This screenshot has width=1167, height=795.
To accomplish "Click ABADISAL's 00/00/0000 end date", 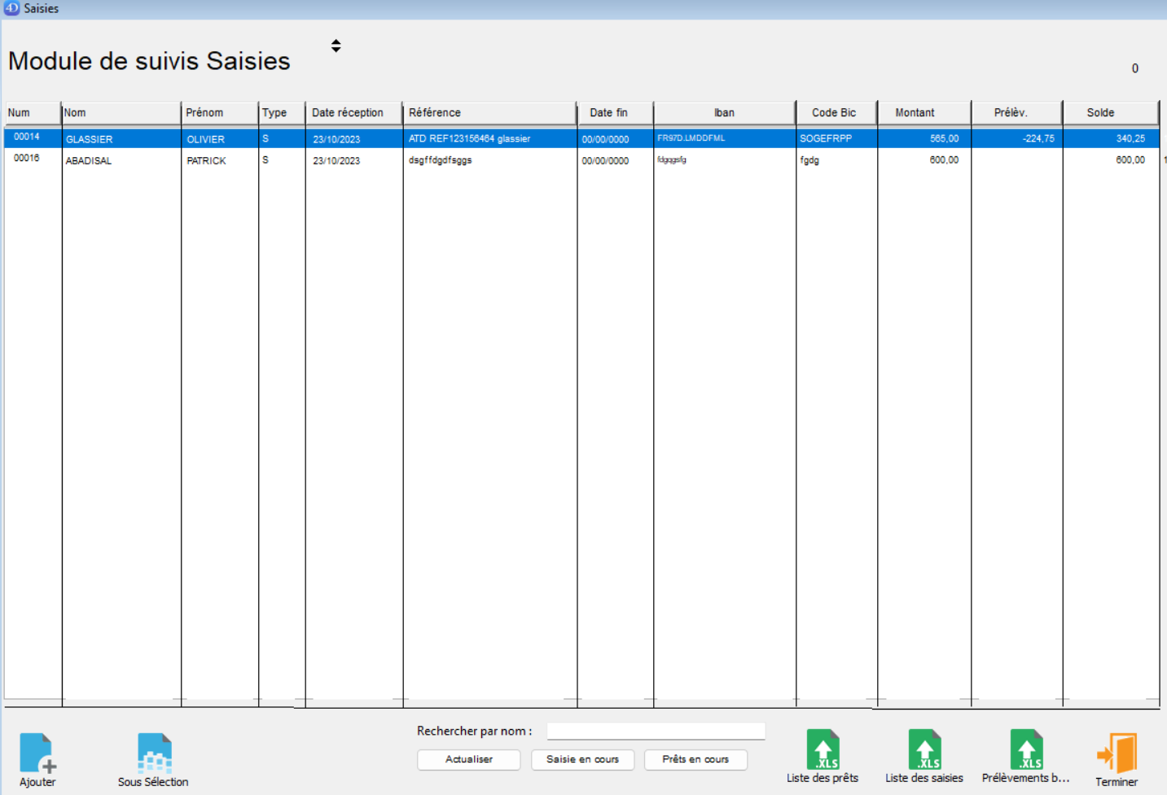I will (605, 161).
